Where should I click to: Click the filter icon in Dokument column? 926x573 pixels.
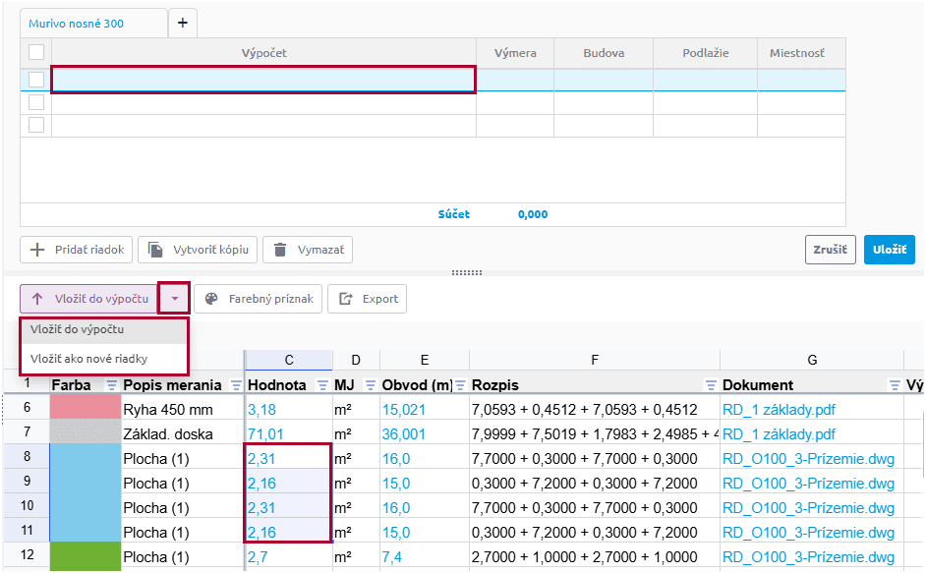(x=895, y=385)
